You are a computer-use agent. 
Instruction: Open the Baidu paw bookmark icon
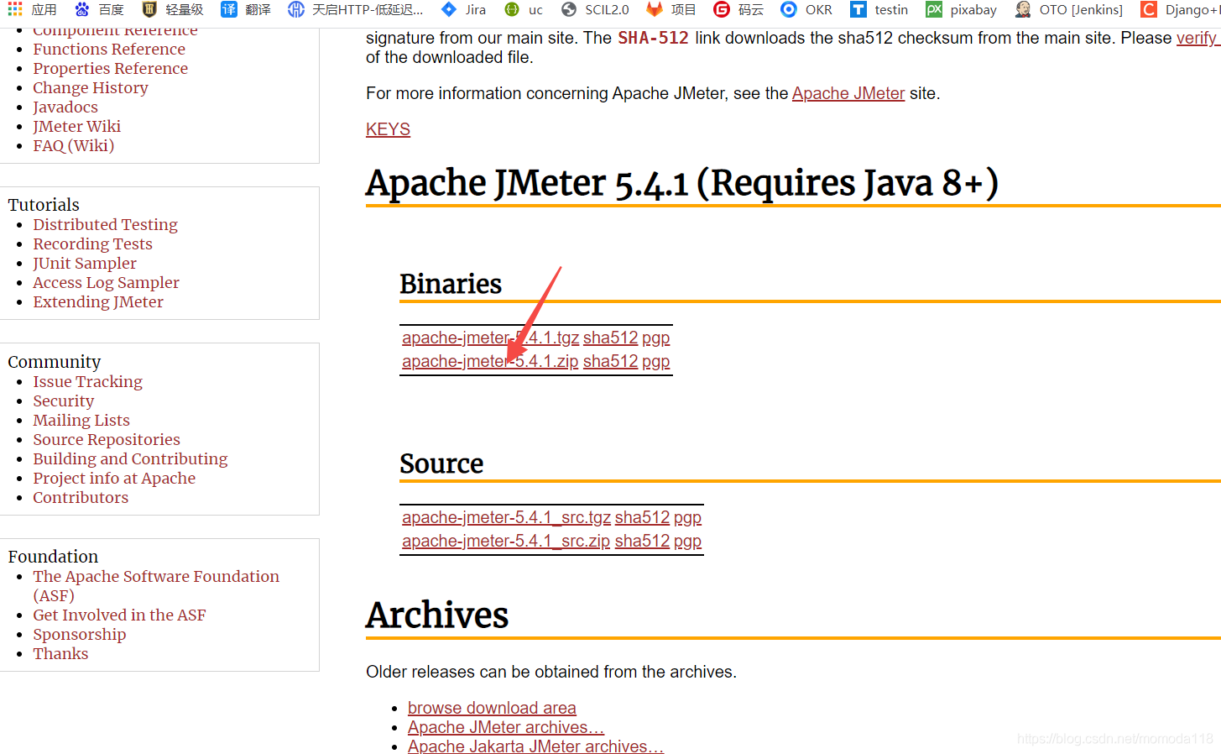(81, 9)
